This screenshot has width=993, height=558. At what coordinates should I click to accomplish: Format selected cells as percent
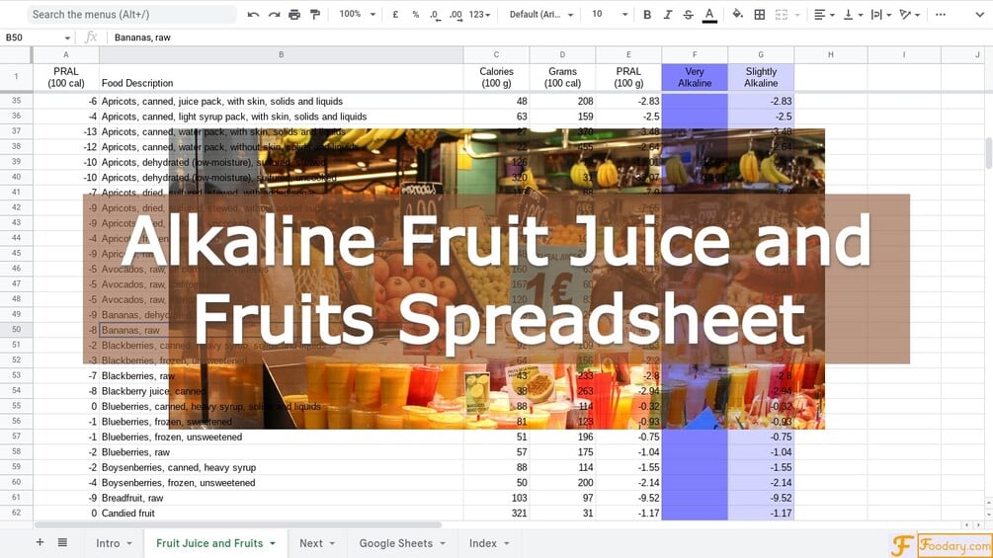[x=415, y=14]
